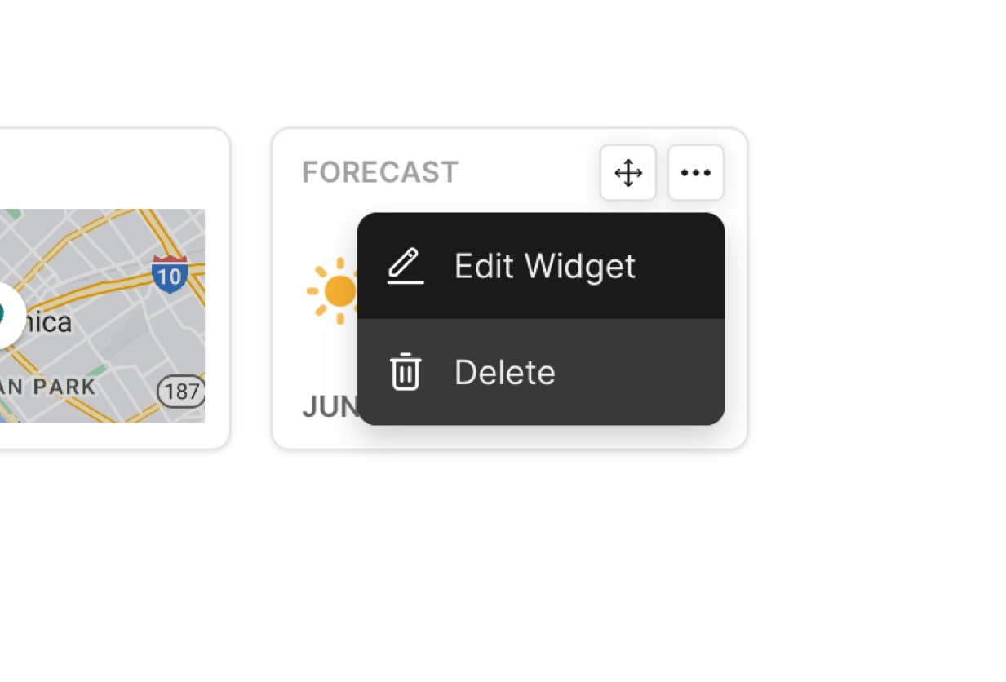Click the FORECAST widget title
Image resolution: width=1006 pixels, height=682 pixels.
click(x=380, y=173)
